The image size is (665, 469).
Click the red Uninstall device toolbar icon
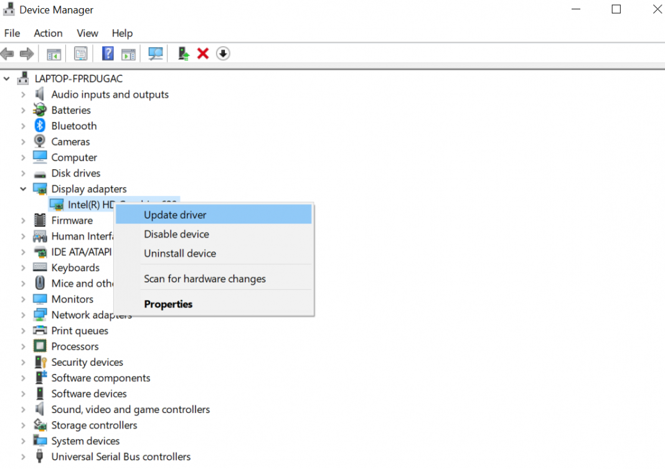(x=202, y=53)
